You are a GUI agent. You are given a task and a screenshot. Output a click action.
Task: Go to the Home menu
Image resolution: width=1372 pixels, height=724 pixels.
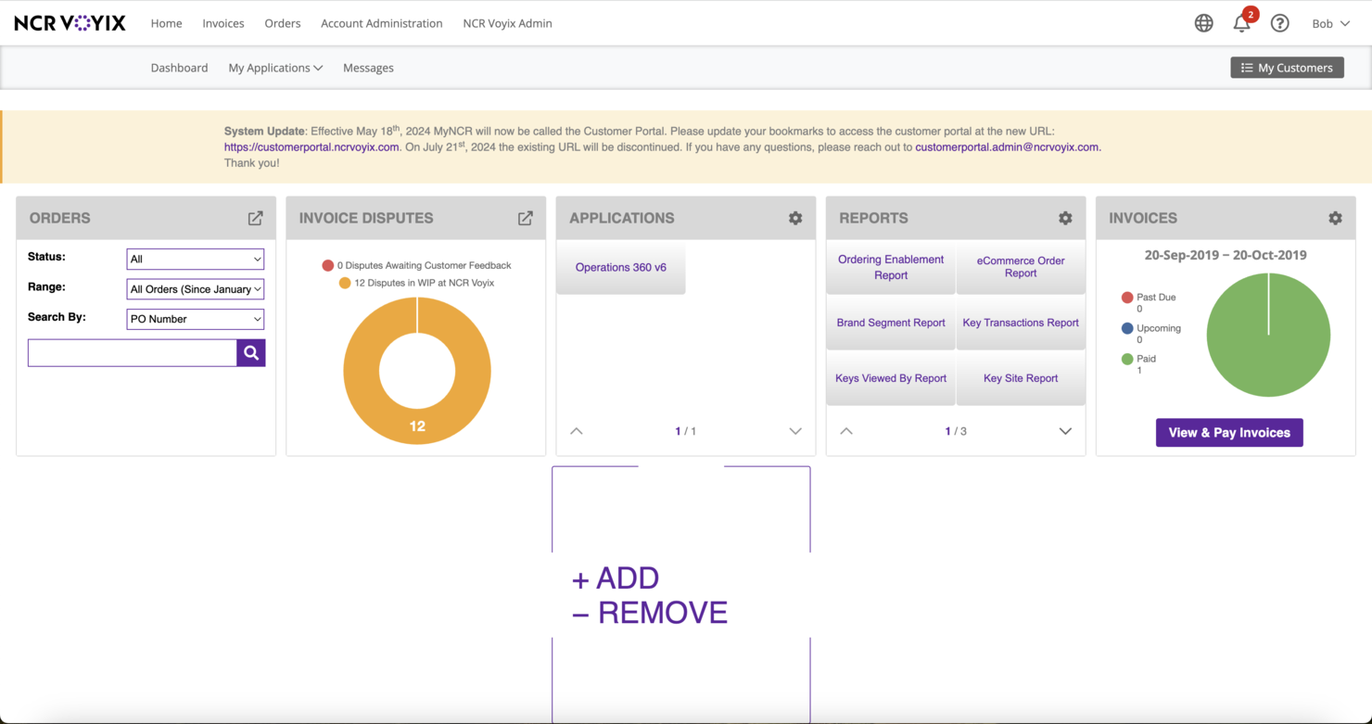[x=167, y=23]
